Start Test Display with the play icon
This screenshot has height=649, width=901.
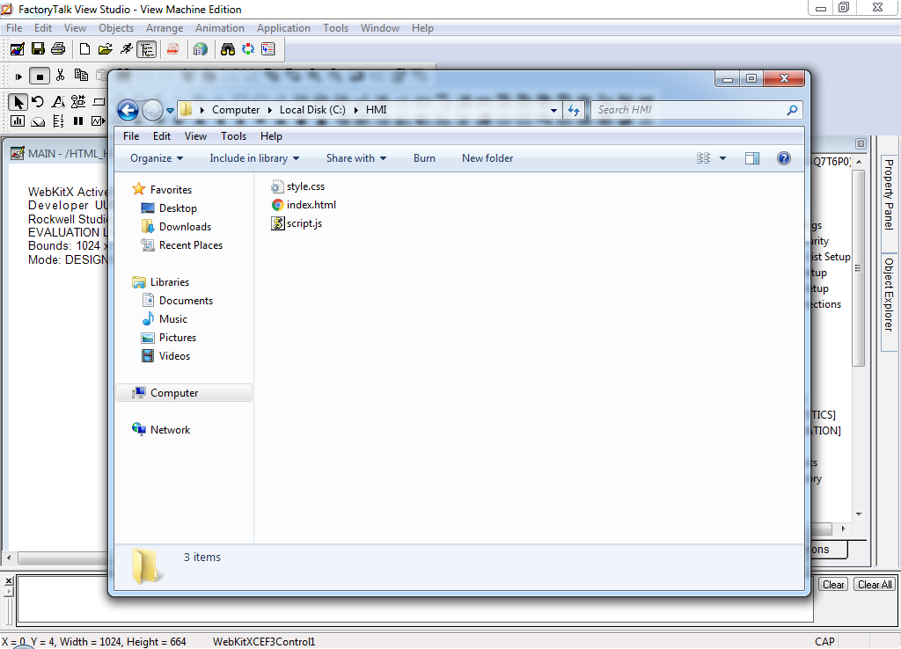(18, 76)
